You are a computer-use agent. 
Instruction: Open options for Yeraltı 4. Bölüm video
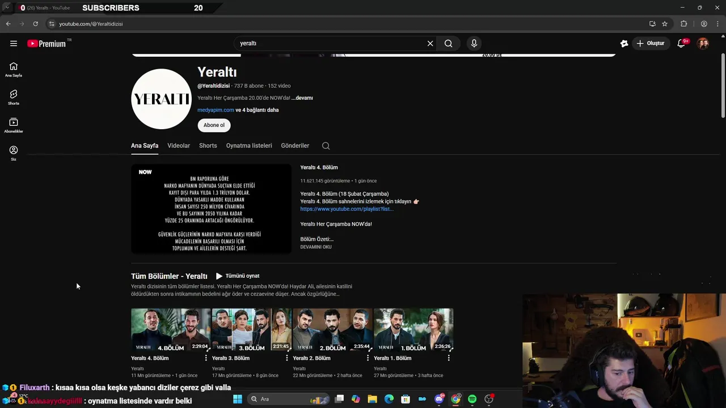point(206,358)
